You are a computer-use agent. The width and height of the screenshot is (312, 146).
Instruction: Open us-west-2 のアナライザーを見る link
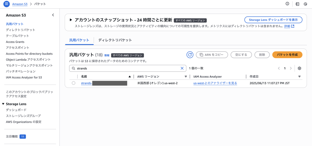pos(215,83)
